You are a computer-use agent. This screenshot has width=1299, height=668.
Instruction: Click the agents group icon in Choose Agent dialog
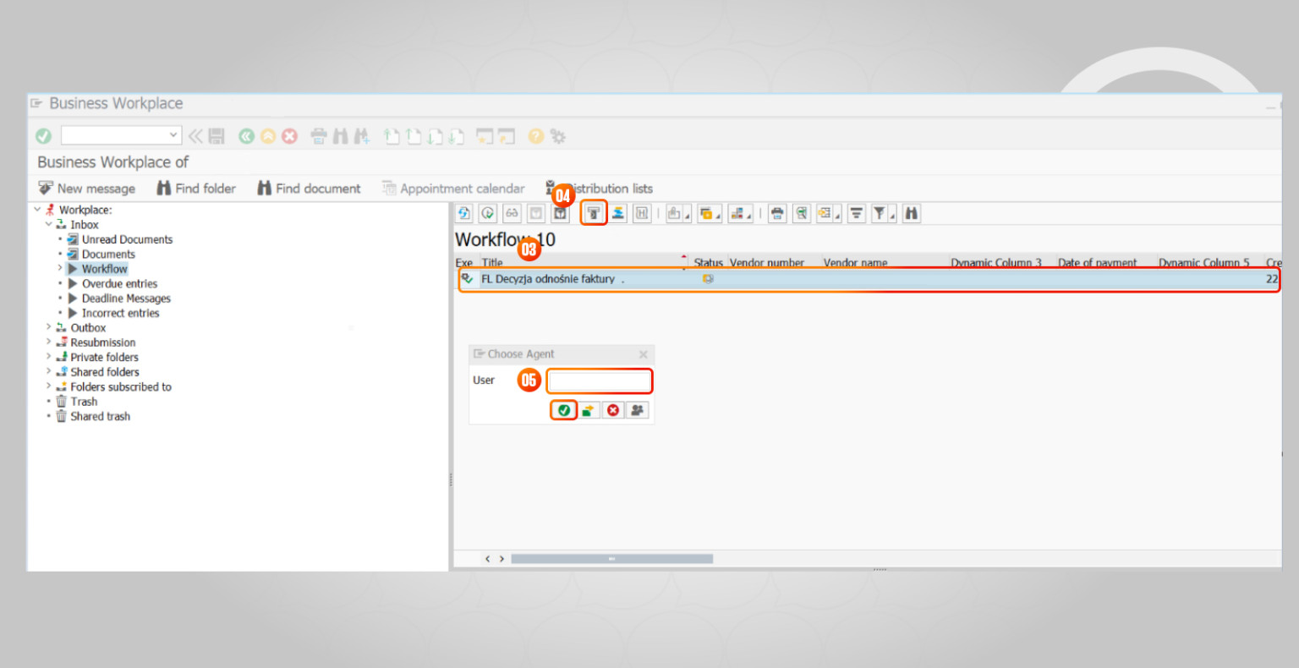tap(637, 409)
